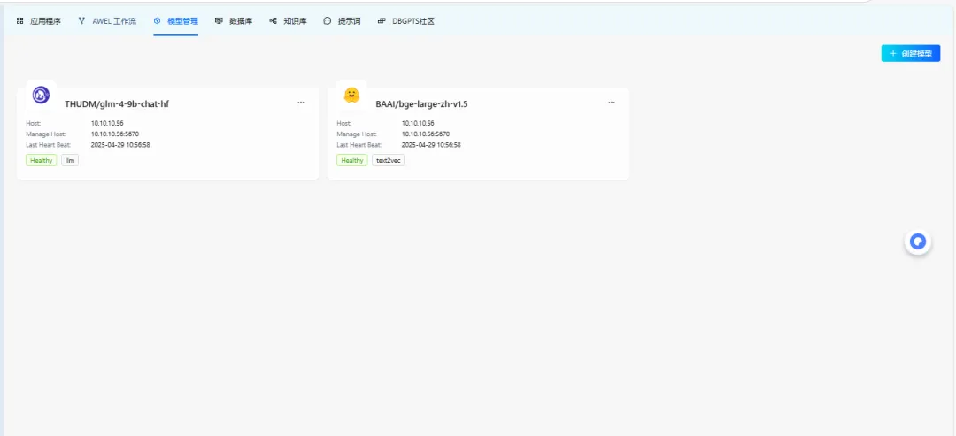The height and width of the screenshot is (436, 956).
Task: Open the DBGPTS社区 tab
Action: coord(406,20)
